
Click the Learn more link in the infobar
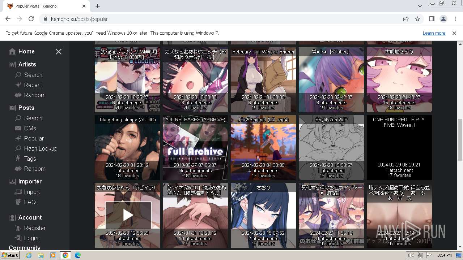[x=434, y=33]
